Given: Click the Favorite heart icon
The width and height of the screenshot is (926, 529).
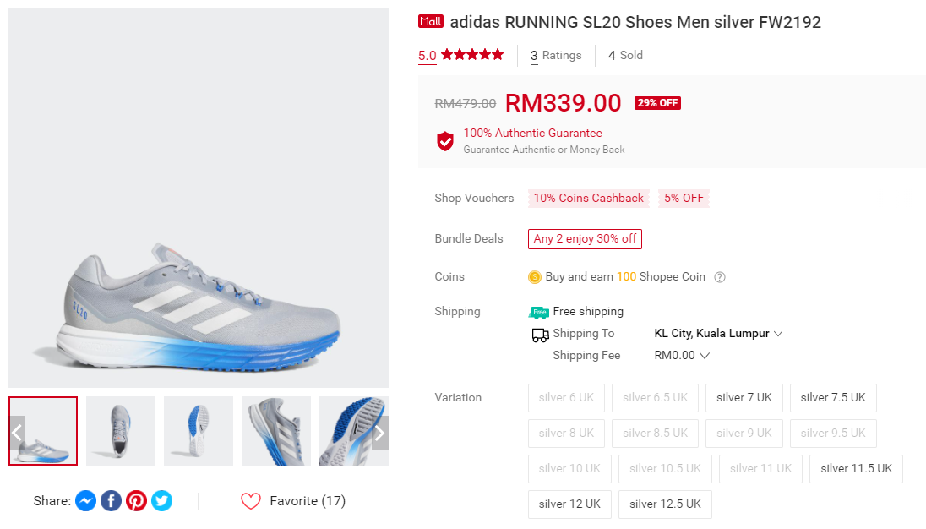Looking at the screenshot, I should pos(251,501).
